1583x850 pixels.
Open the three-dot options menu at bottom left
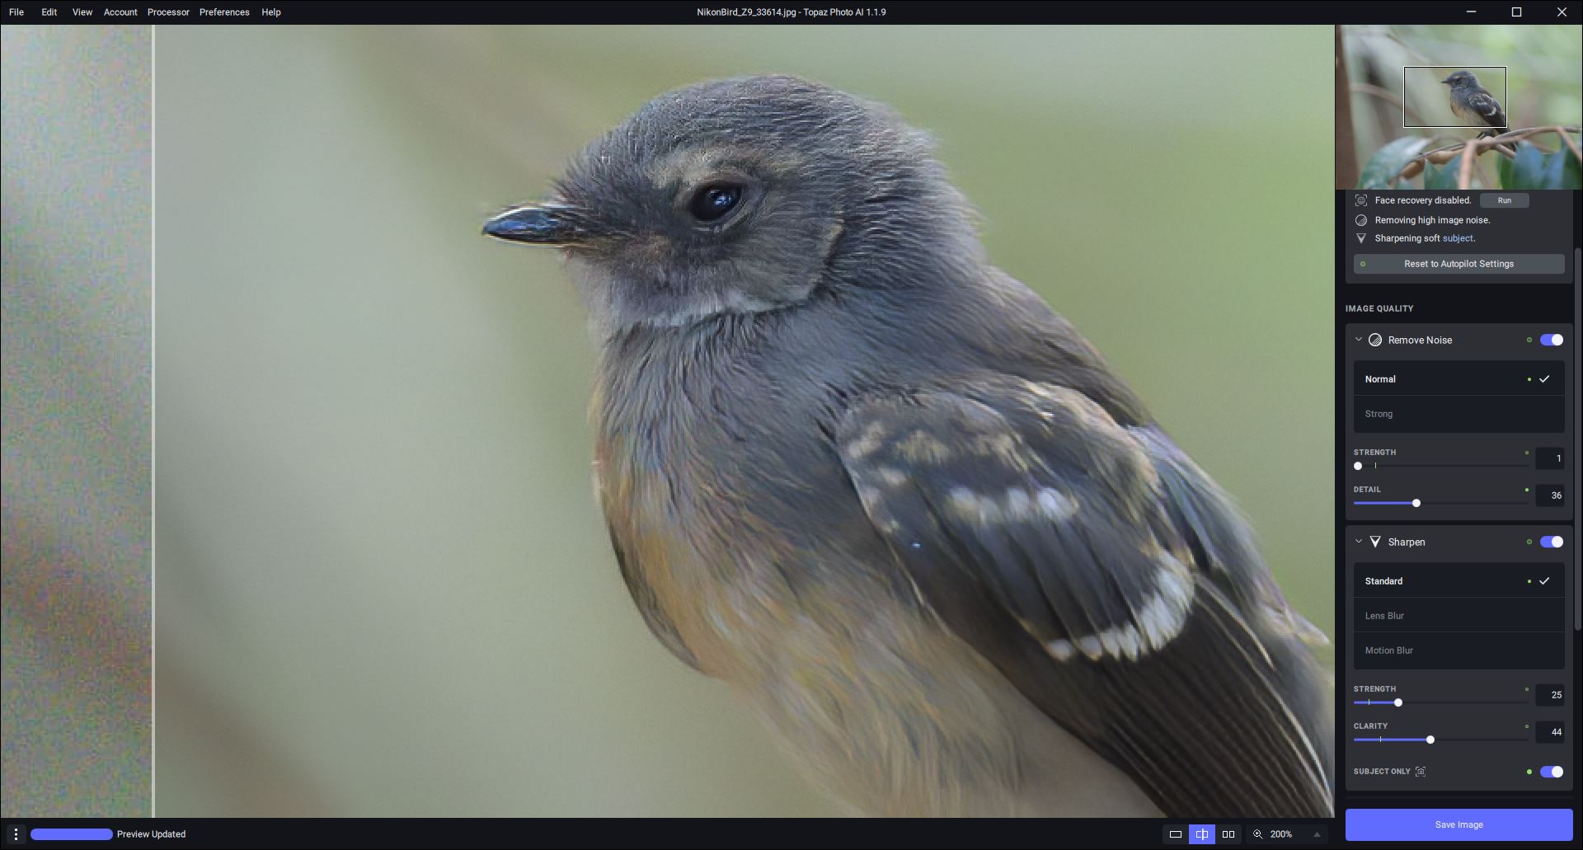click(x=16, y=834)
